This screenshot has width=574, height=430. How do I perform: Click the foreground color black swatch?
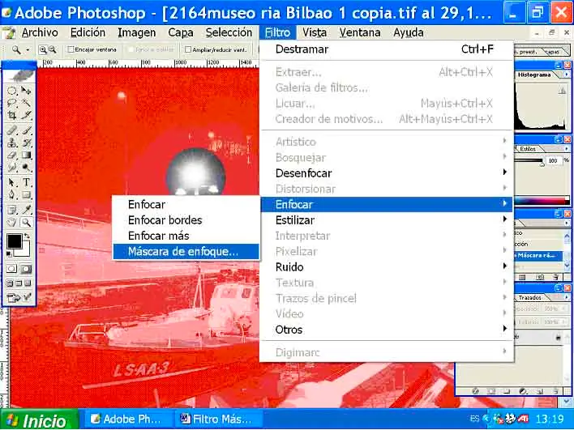point(14,241)
